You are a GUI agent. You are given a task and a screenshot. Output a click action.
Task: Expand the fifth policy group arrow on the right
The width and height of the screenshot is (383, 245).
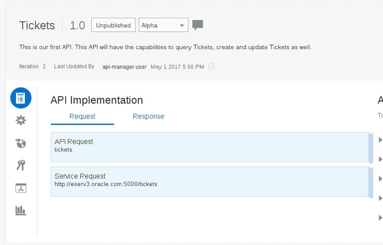380,218
